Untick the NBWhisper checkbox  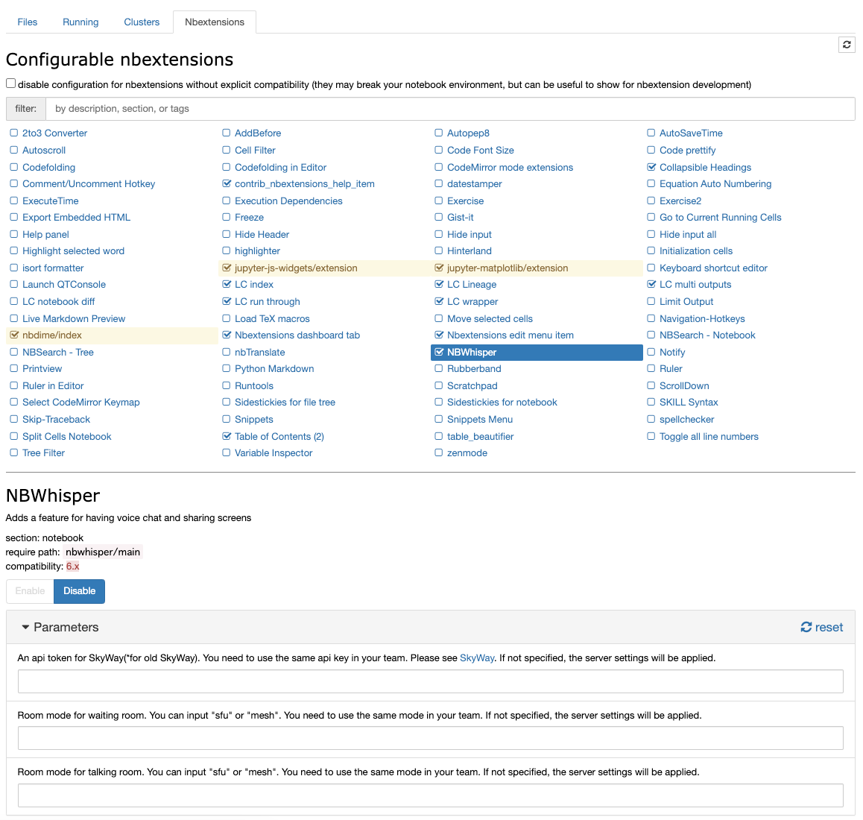[439, 352]
